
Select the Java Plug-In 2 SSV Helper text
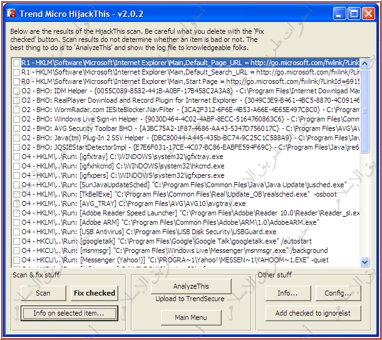(x=190, y=138)
